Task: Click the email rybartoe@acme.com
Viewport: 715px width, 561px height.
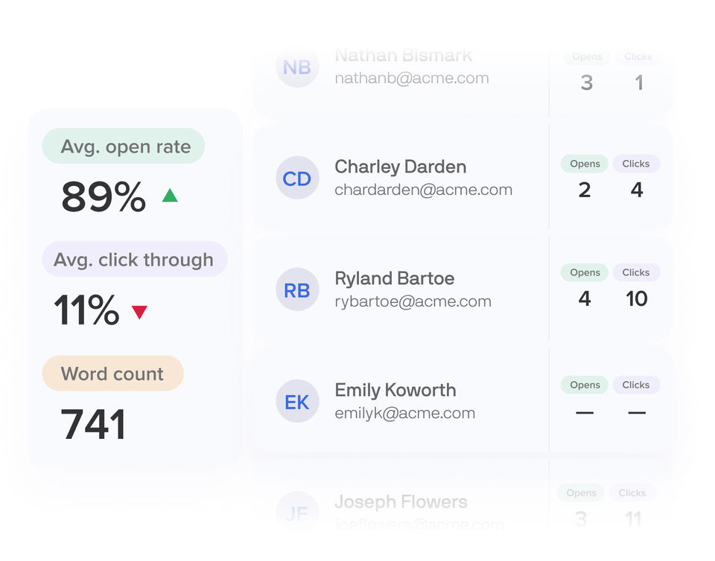Action: click(413, 301)
